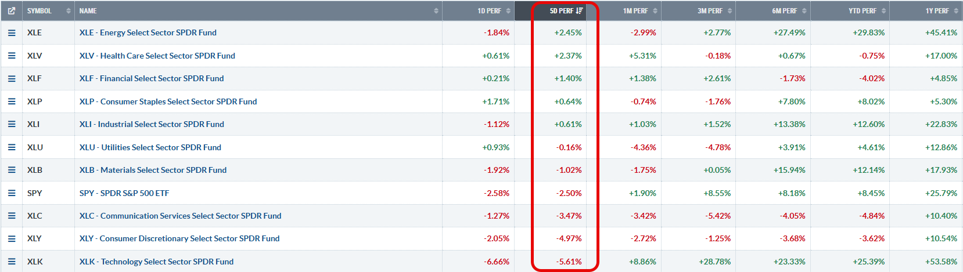This screenshot has height=272, width=963.
Task: Select the -4.02% YTD PERF value for XLF
Action: (872, 78)
